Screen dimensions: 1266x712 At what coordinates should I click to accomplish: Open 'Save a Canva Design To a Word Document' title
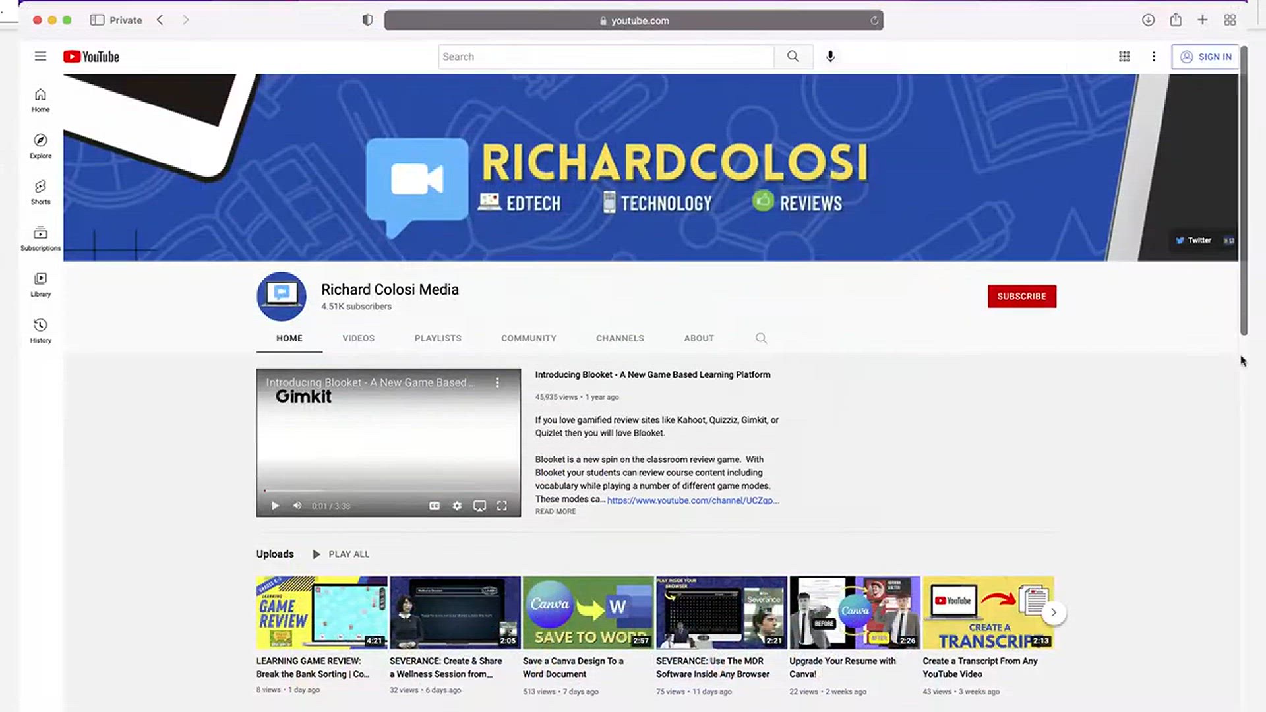pos(573,667)
